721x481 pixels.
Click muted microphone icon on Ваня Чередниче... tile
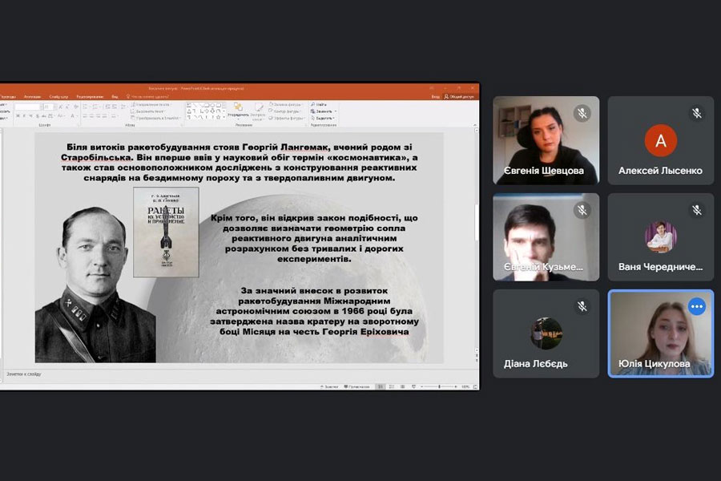click(697, 210)
